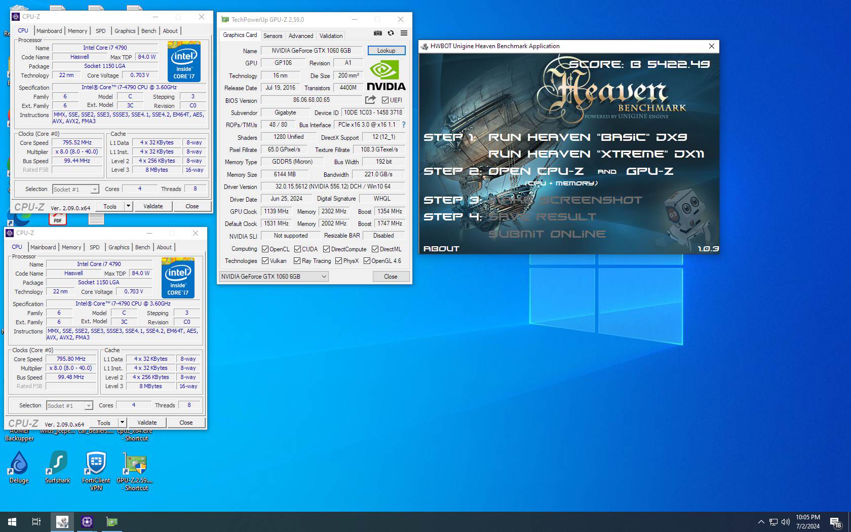
Task: Click the Close button in GPU-Z
Action: [x=391, y=277]
